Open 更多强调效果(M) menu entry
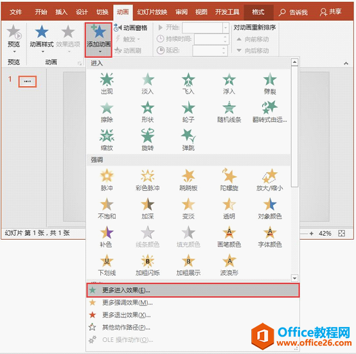356x354 pixels. [x=193, y=303]
